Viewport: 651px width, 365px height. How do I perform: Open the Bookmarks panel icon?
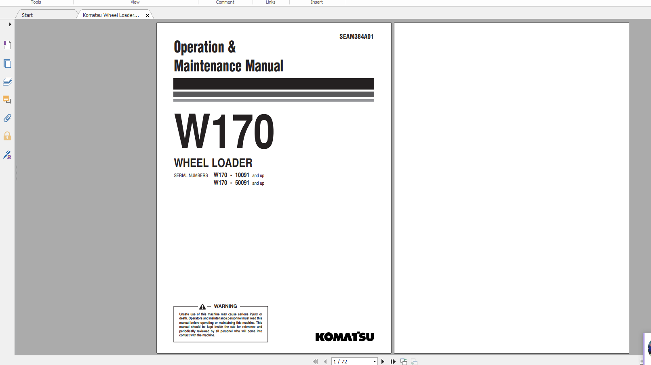tap(7, 45)
